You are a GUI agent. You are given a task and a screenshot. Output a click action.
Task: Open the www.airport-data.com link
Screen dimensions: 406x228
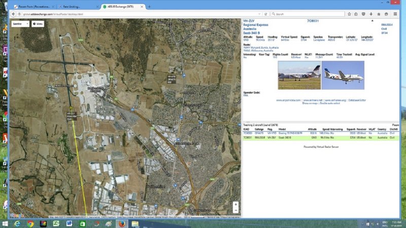click(288, 100)
